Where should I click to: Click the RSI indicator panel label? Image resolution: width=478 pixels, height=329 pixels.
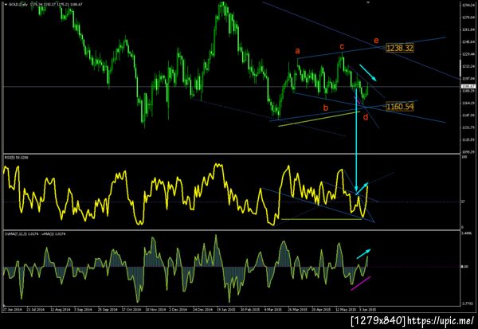15,158
